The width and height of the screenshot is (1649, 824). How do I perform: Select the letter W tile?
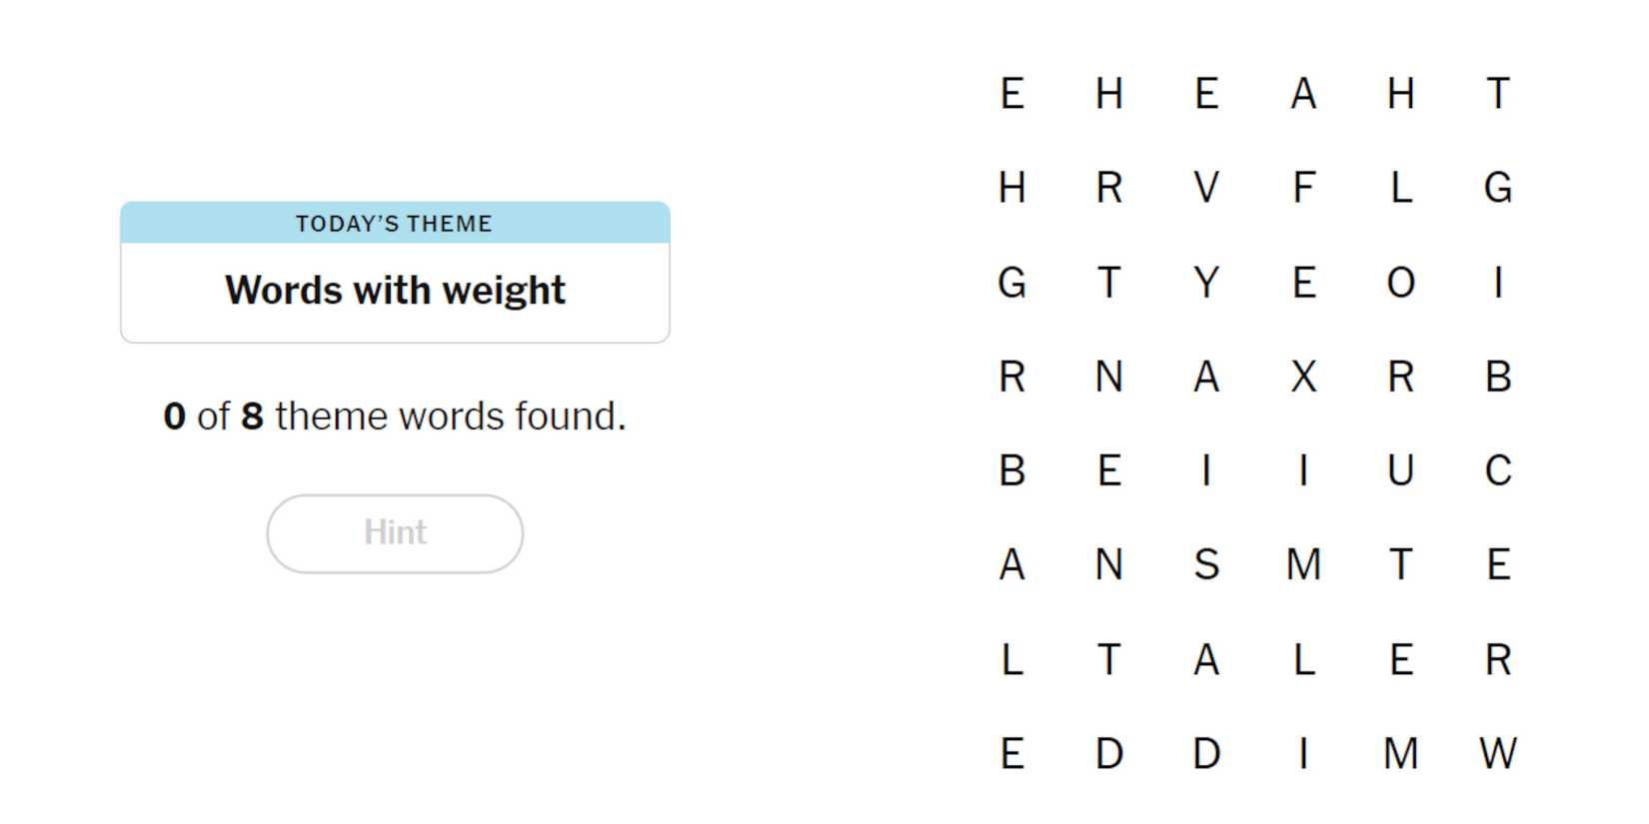pos(1497,753)
